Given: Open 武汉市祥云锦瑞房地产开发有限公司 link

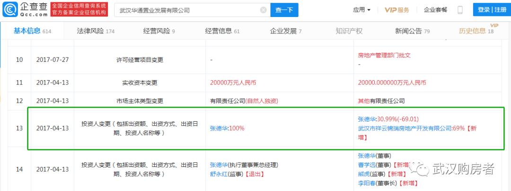Looking at the screenshot, I should click(405, 128).
